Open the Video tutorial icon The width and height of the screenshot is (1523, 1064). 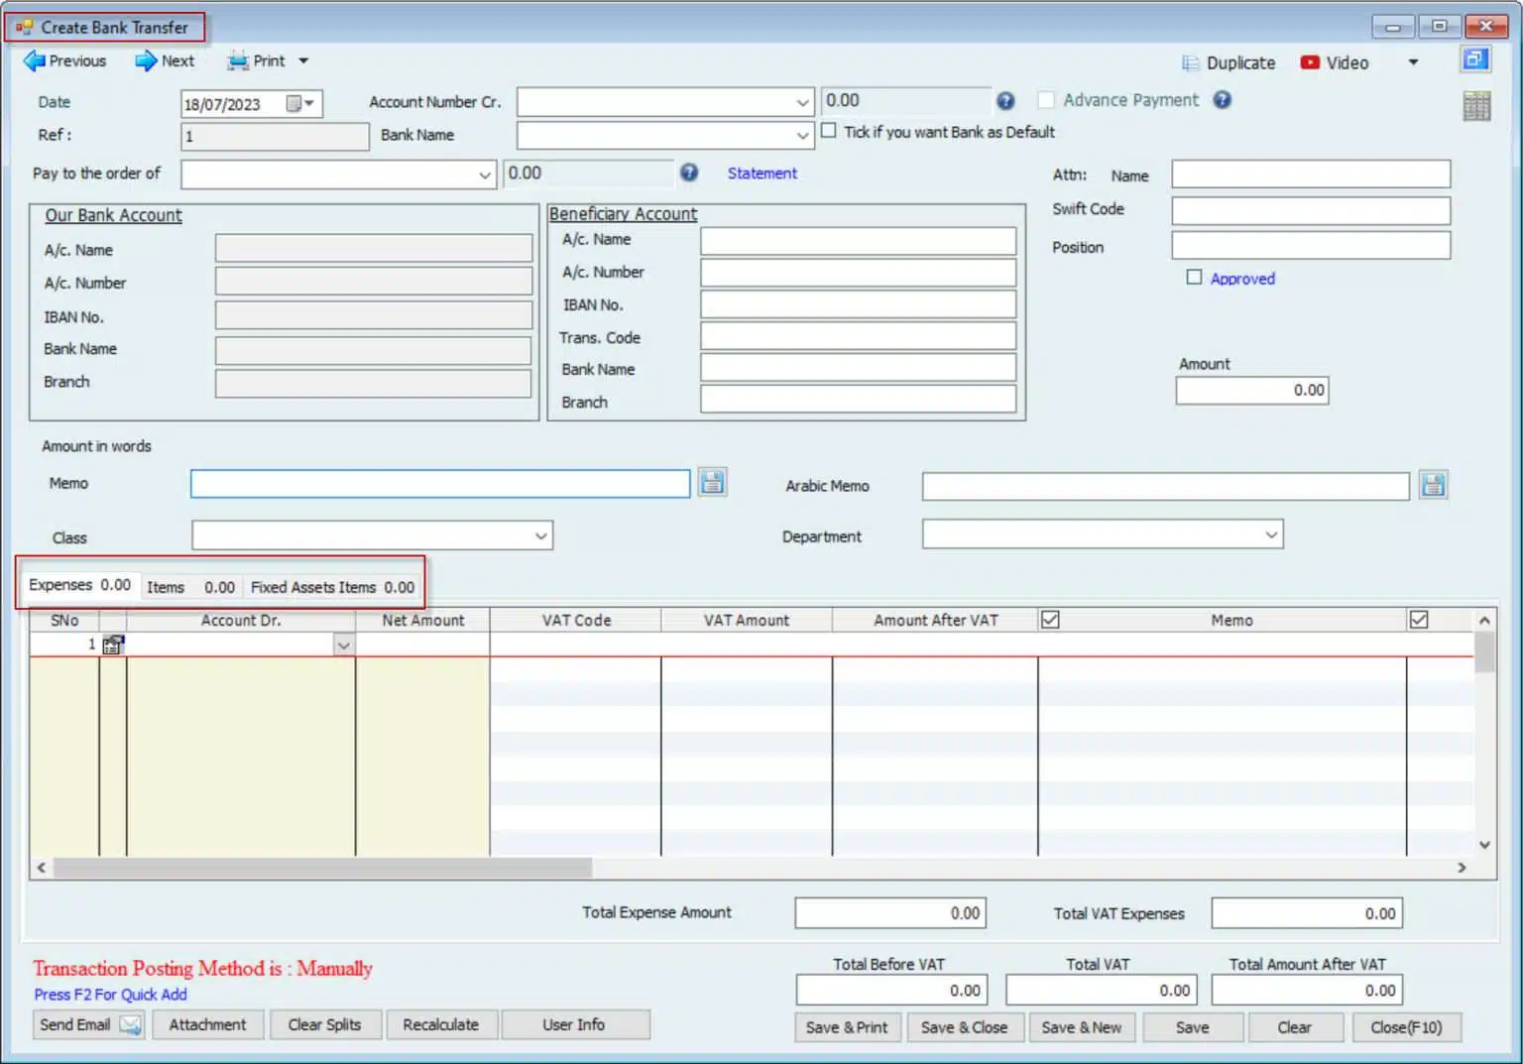(1310, 62)
